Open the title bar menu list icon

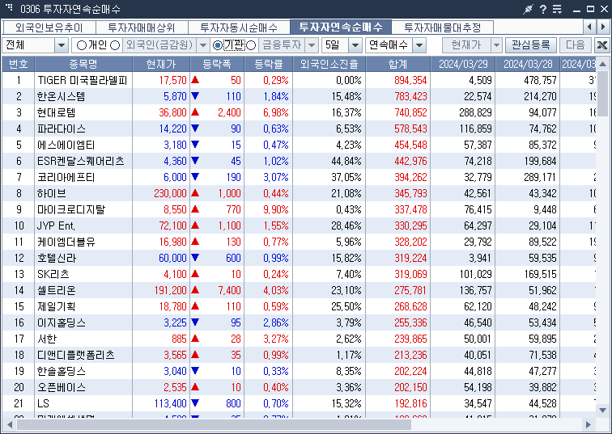tap(557, 9)
